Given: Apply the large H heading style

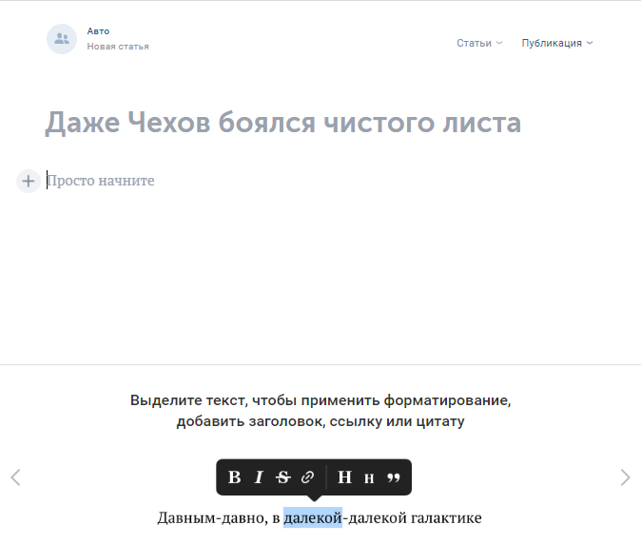Looking at the screenshot, I should (344, 477).
